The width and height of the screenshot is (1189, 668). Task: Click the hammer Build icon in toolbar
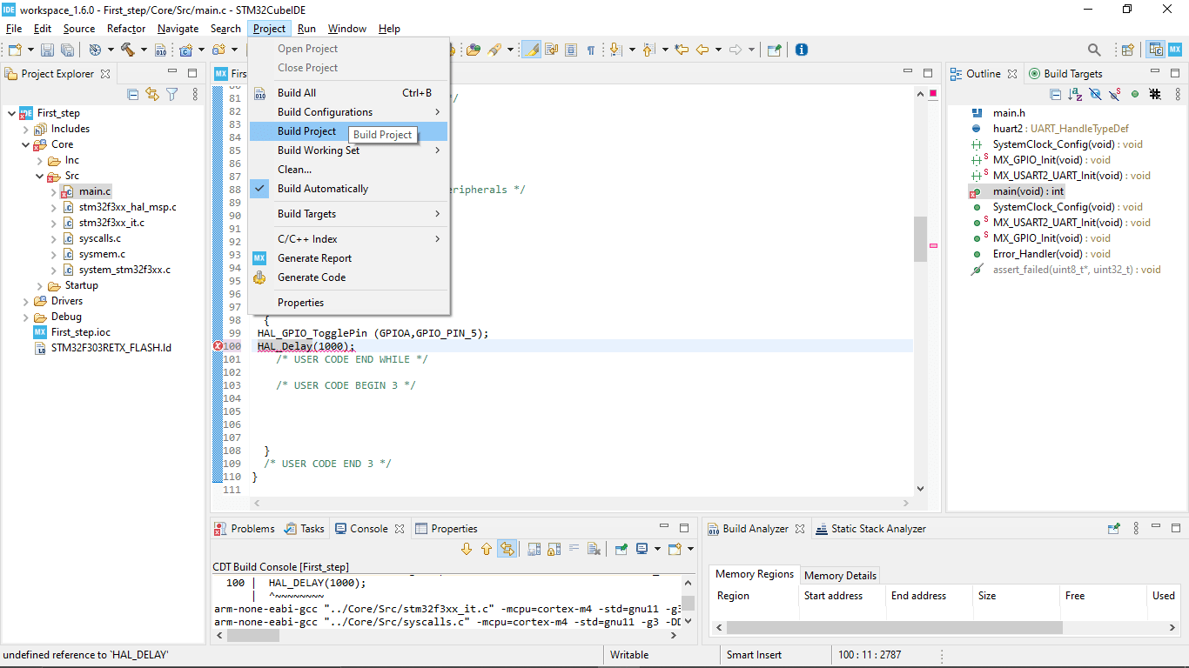128,50
